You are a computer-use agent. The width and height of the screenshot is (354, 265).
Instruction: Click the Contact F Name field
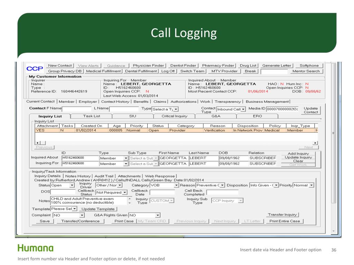(x=76, y=109)
